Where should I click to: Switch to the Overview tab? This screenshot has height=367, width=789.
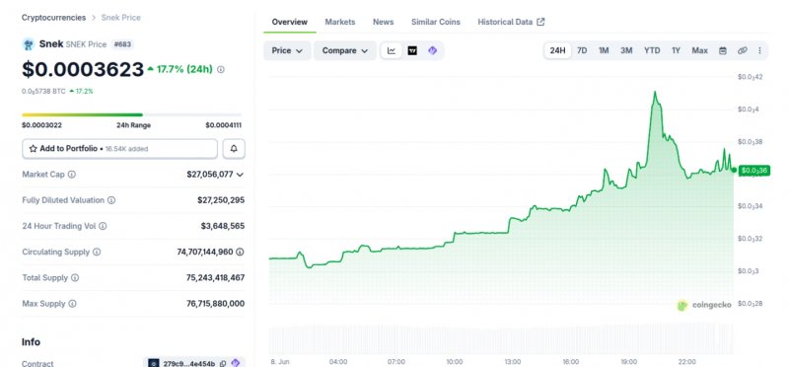289,22
